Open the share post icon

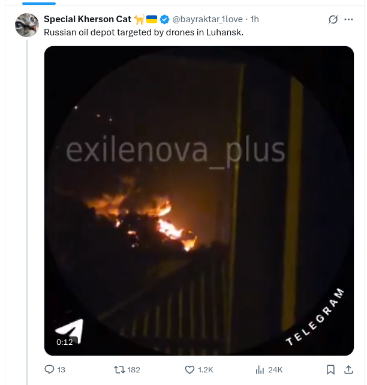[x=348, y=369]
